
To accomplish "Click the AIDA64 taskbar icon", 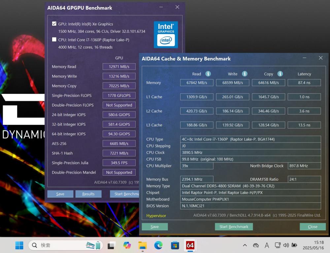I will pos(190,245).
